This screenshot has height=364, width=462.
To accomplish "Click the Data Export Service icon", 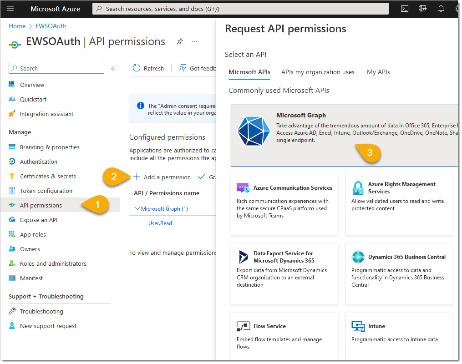I will point(244,258).
